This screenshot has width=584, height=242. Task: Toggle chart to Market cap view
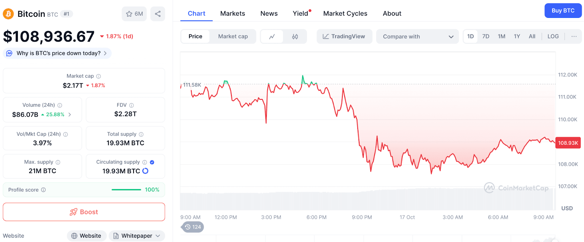233,37
